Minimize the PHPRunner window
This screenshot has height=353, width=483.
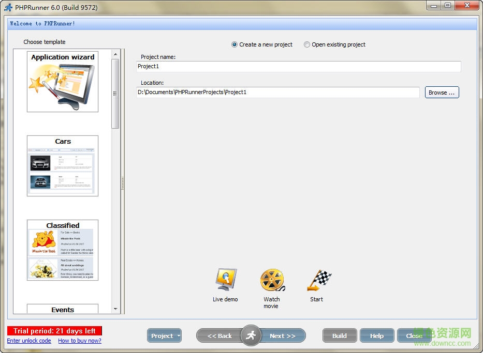click(x=434, y=5)
